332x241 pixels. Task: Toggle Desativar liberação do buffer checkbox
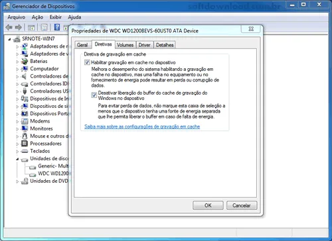click(94, 95)
